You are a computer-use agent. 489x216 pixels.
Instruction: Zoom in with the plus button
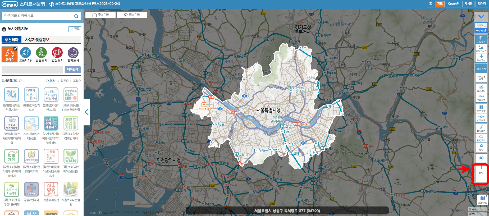click(481, 167)
